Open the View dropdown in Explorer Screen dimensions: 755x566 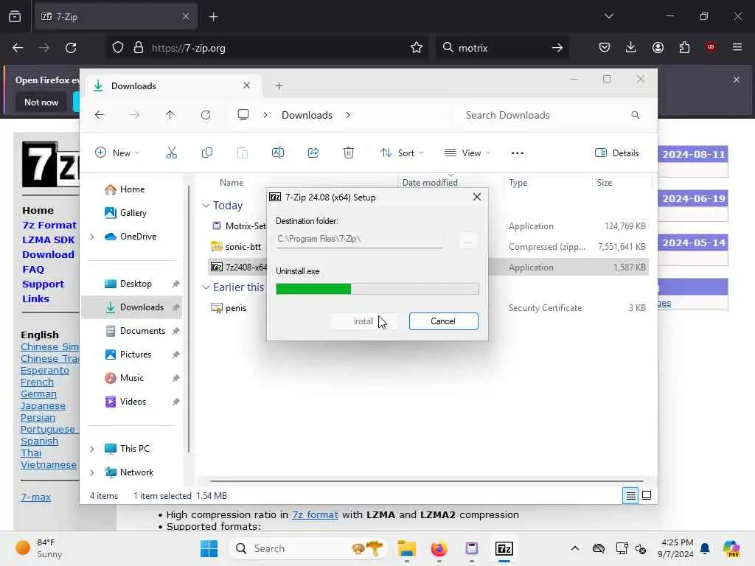pos(467,153)
